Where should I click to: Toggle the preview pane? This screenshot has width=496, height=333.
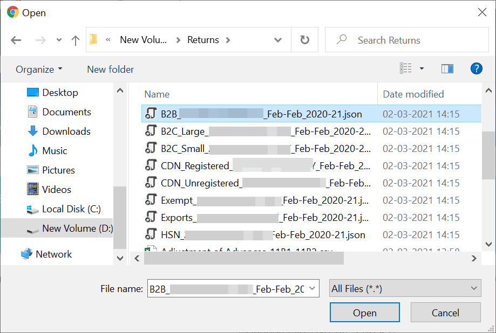447,68
